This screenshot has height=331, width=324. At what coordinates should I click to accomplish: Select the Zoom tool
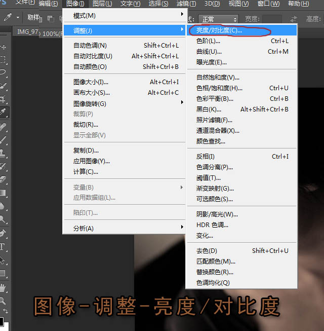(x=3, y=301)
